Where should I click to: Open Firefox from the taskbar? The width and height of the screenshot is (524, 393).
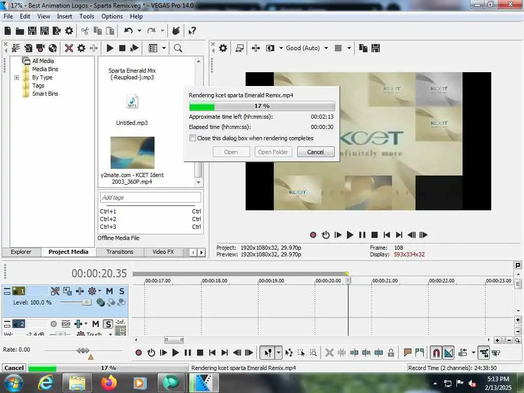[109, 383]
